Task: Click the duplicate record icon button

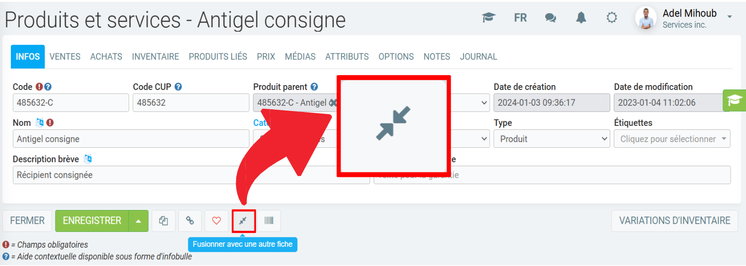Action: [164, 221]
